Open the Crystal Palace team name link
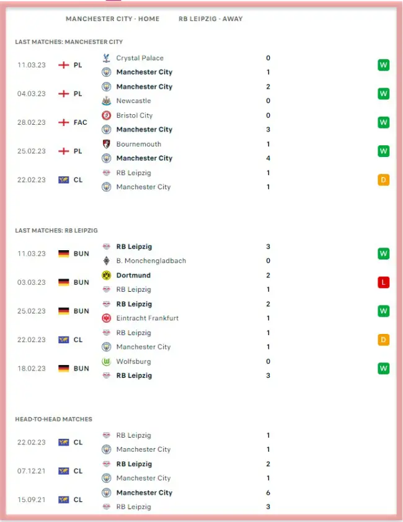Image resolution: width=403 pixels, height=522 pixels. [x=139, y=58]
